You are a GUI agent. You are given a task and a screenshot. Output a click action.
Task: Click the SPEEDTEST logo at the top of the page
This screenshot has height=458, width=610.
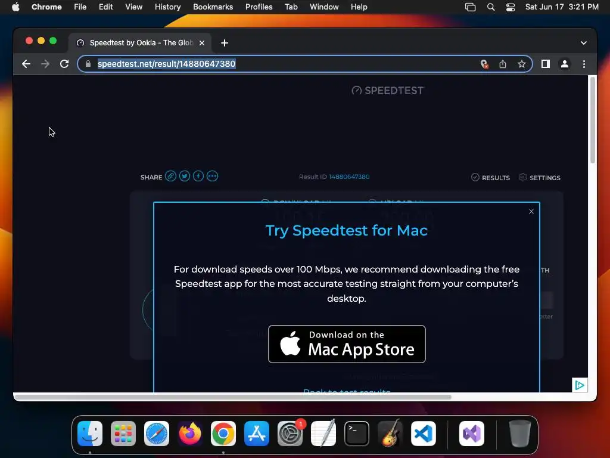387,91
